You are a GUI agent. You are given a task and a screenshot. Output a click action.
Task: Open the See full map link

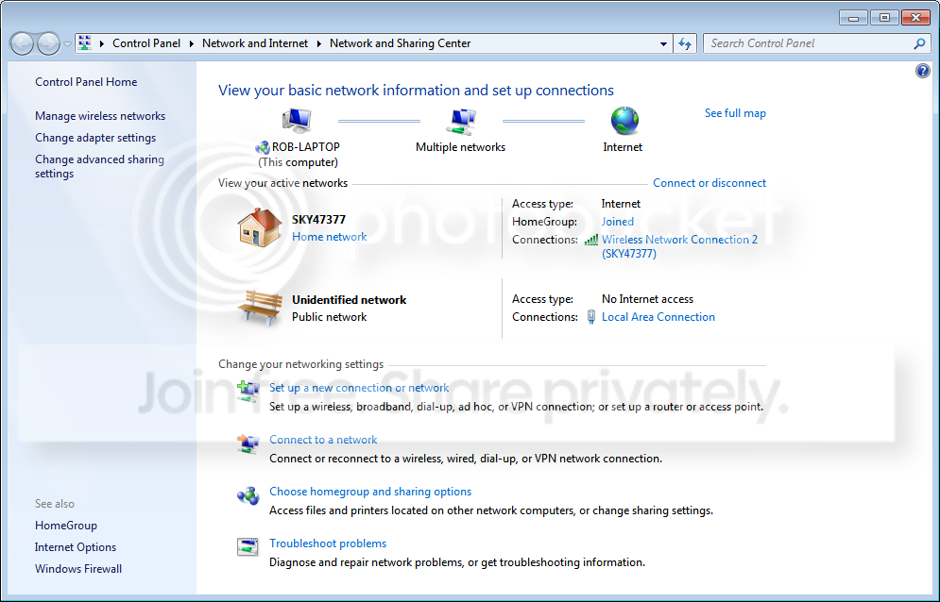point(735,112)
